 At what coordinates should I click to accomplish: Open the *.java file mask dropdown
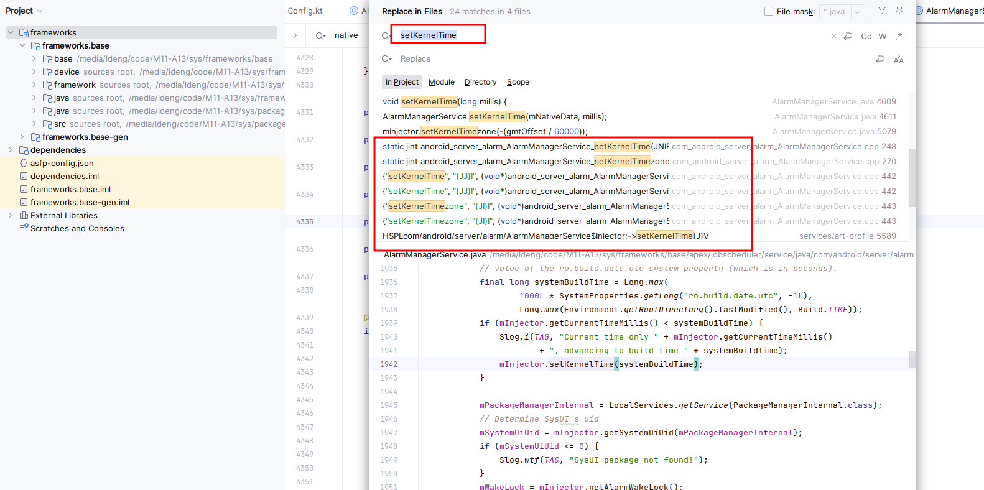(x=858, y=11)
